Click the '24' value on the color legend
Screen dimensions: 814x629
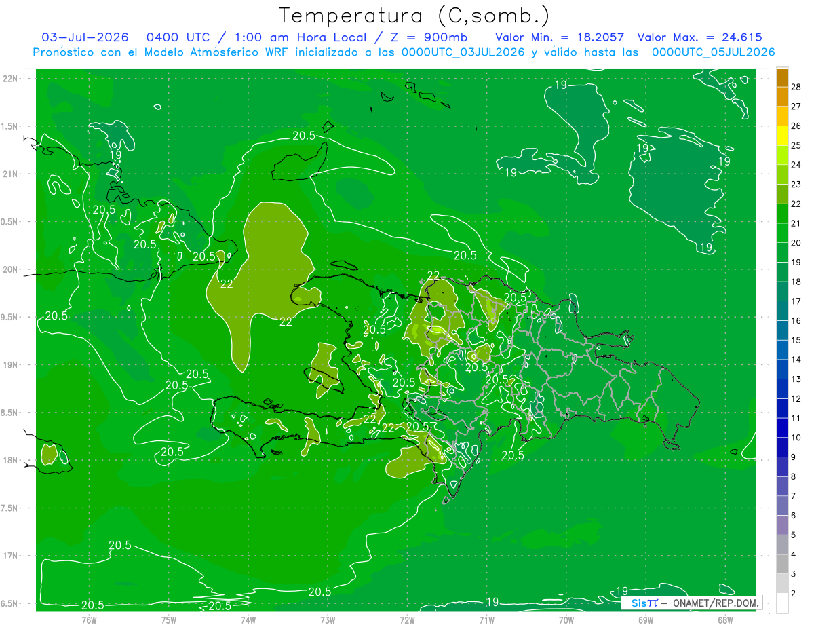[x=796, y=165]
